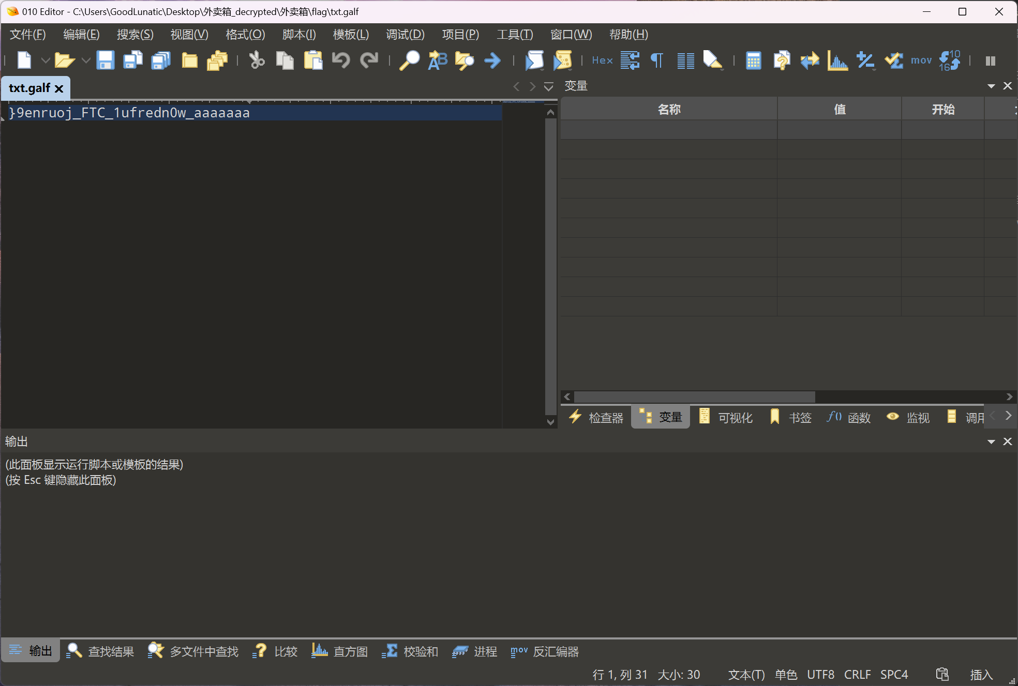Open the Histogram chart tool
This screenshot has width=1018, height=686.
[837, 60]
